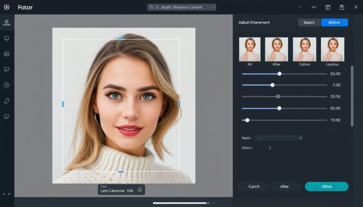Open the Fotor settings gear icon
The image size is (363, 207).
coord(6,7)
